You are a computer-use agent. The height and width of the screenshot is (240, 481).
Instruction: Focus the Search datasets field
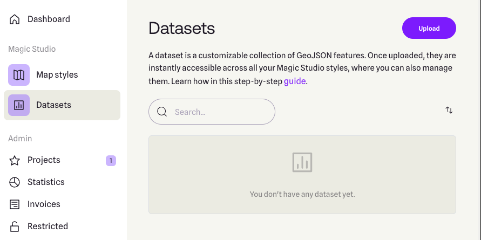212,112
